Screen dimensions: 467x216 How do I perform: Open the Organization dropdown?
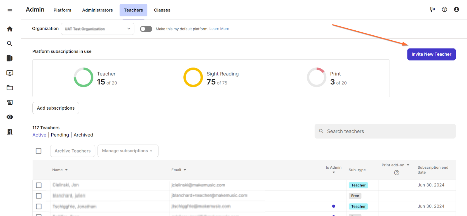pyautogui.click(x=97, y=29)
